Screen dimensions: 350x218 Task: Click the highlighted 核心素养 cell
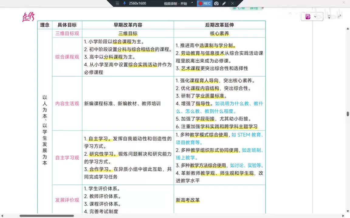coord(219,33)
